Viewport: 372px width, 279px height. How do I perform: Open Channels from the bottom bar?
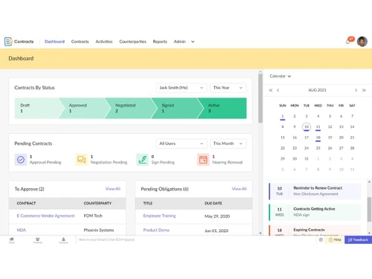tap(37, 240)
